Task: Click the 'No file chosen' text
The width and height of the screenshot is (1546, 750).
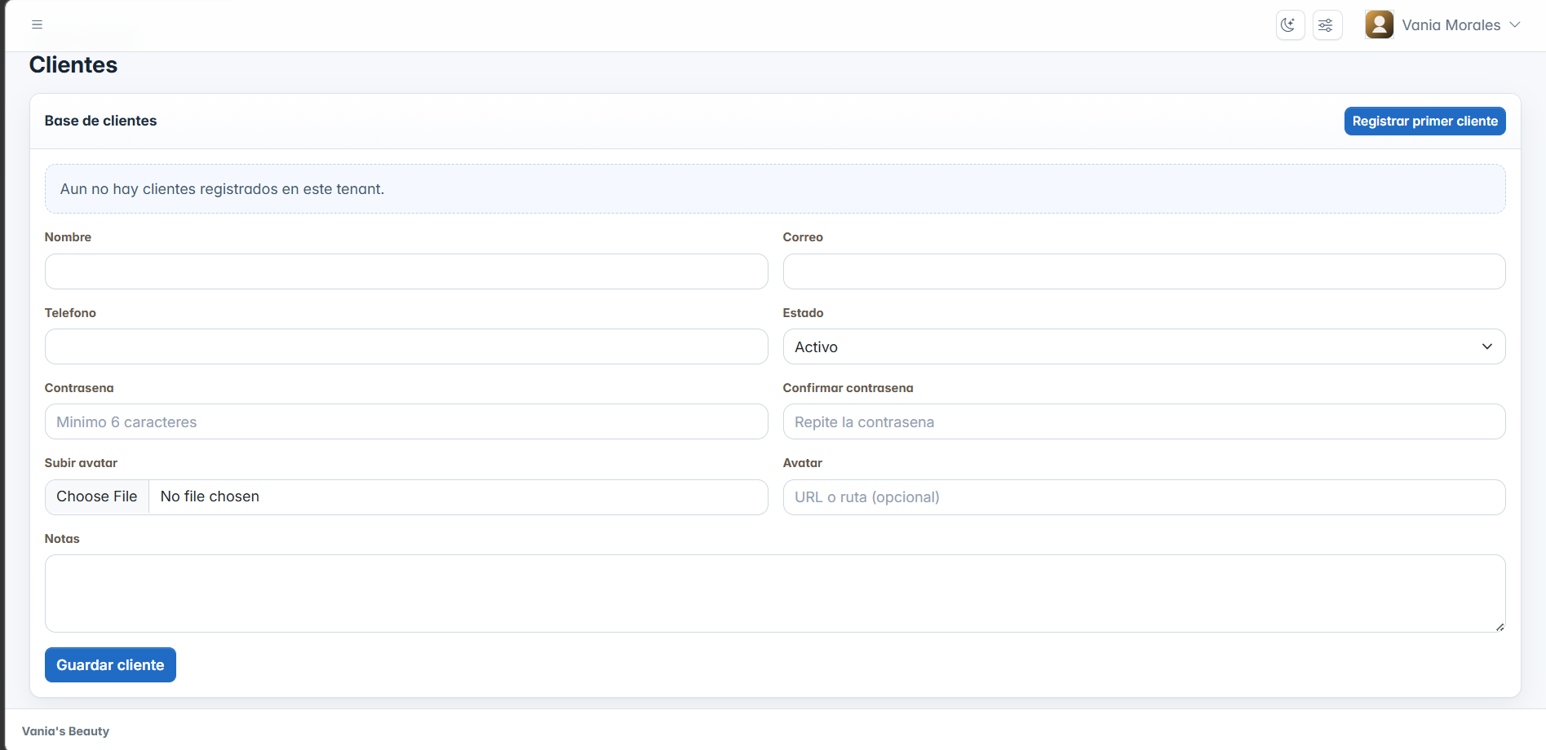Action: click(x=210, y=496)
